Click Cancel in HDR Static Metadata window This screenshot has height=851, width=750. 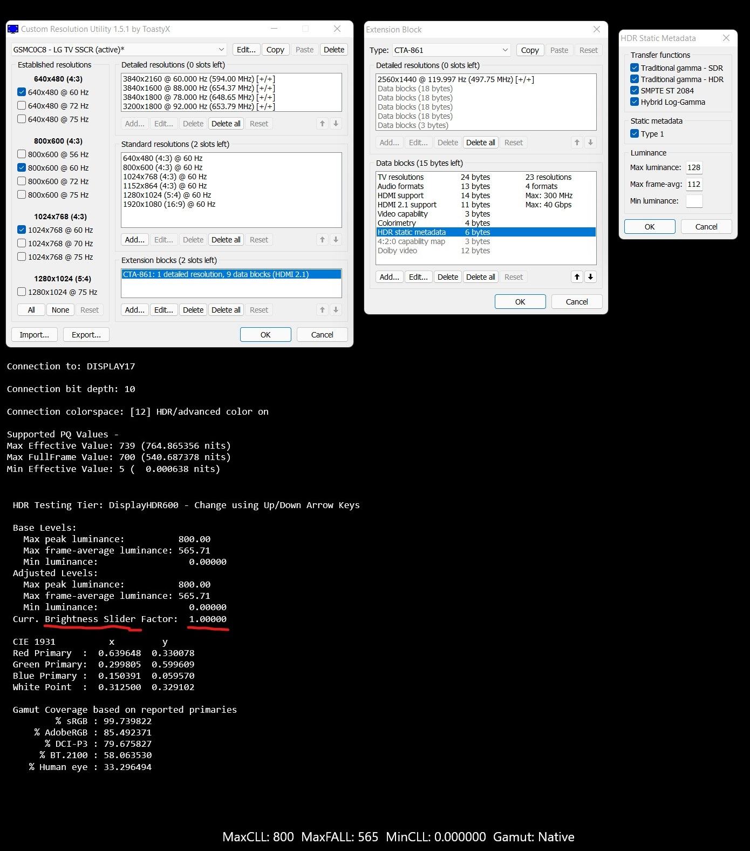coord(706,227)
